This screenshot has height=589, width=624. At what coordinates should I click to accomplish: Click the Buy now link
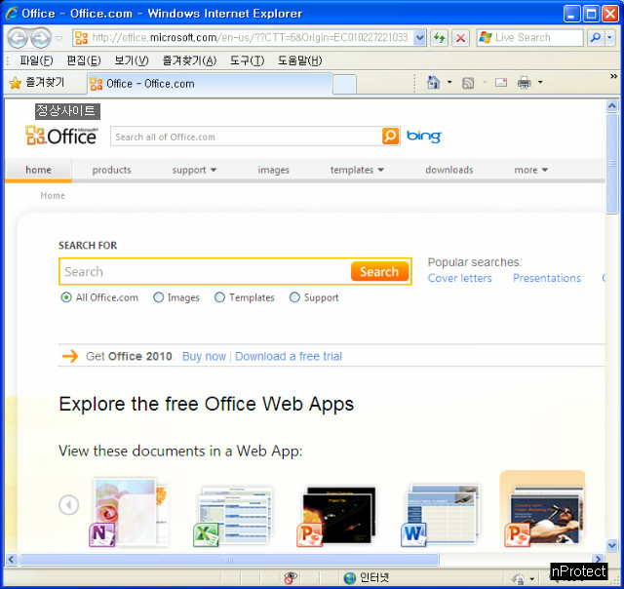tap(204, 356)
